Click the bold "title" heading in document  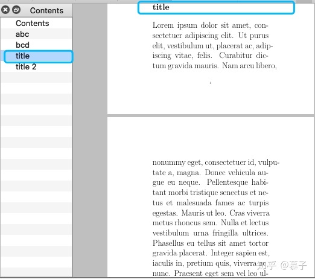coord(161,7)
